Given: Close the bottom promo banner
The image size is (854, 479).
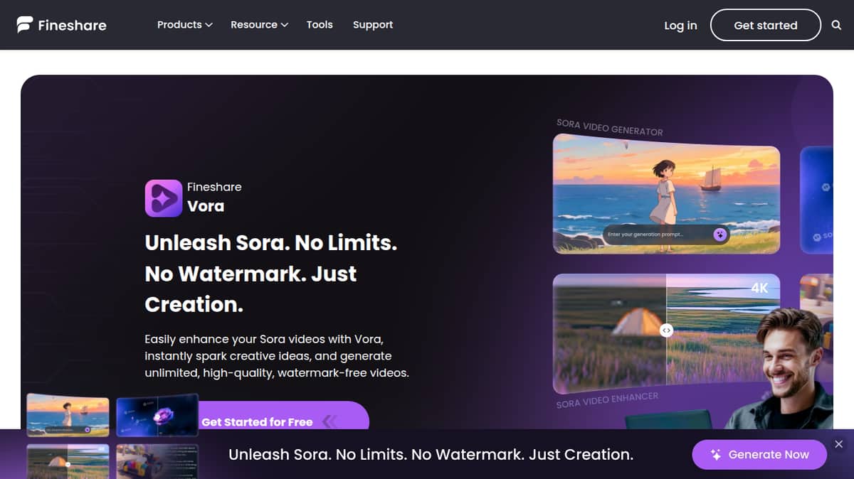Looking at the screenshot, I should click(x=838, y=444).
